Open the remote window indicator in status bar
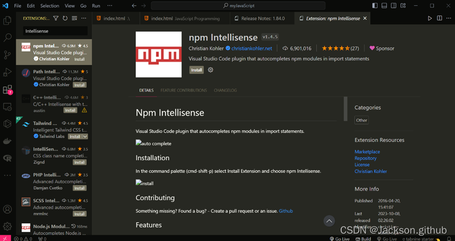This screenshot has height=241, width=455. click(5, 238)
